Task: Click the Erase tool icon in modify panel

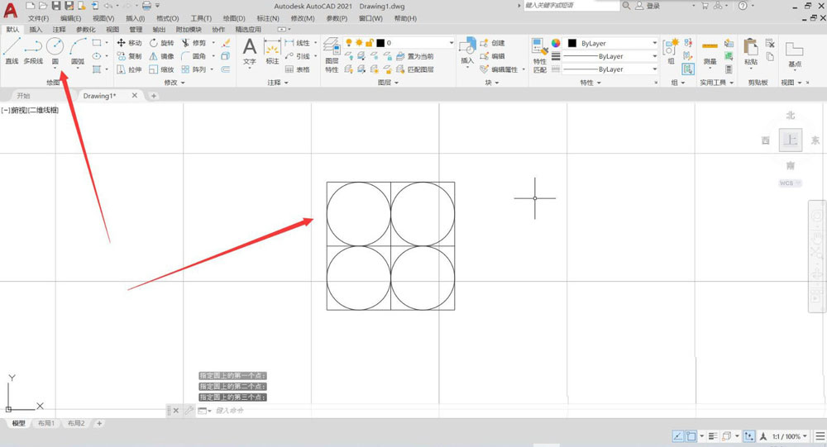Action: click(226, 43)
